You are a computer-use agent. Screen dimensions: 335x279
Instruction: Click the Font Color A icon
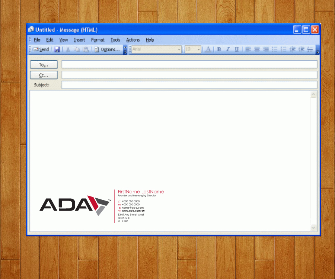(208, 49)
